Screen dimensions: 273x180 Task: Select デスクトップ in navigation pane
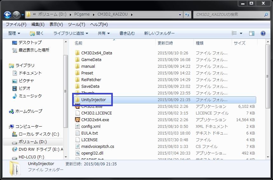tap(27, 42)
